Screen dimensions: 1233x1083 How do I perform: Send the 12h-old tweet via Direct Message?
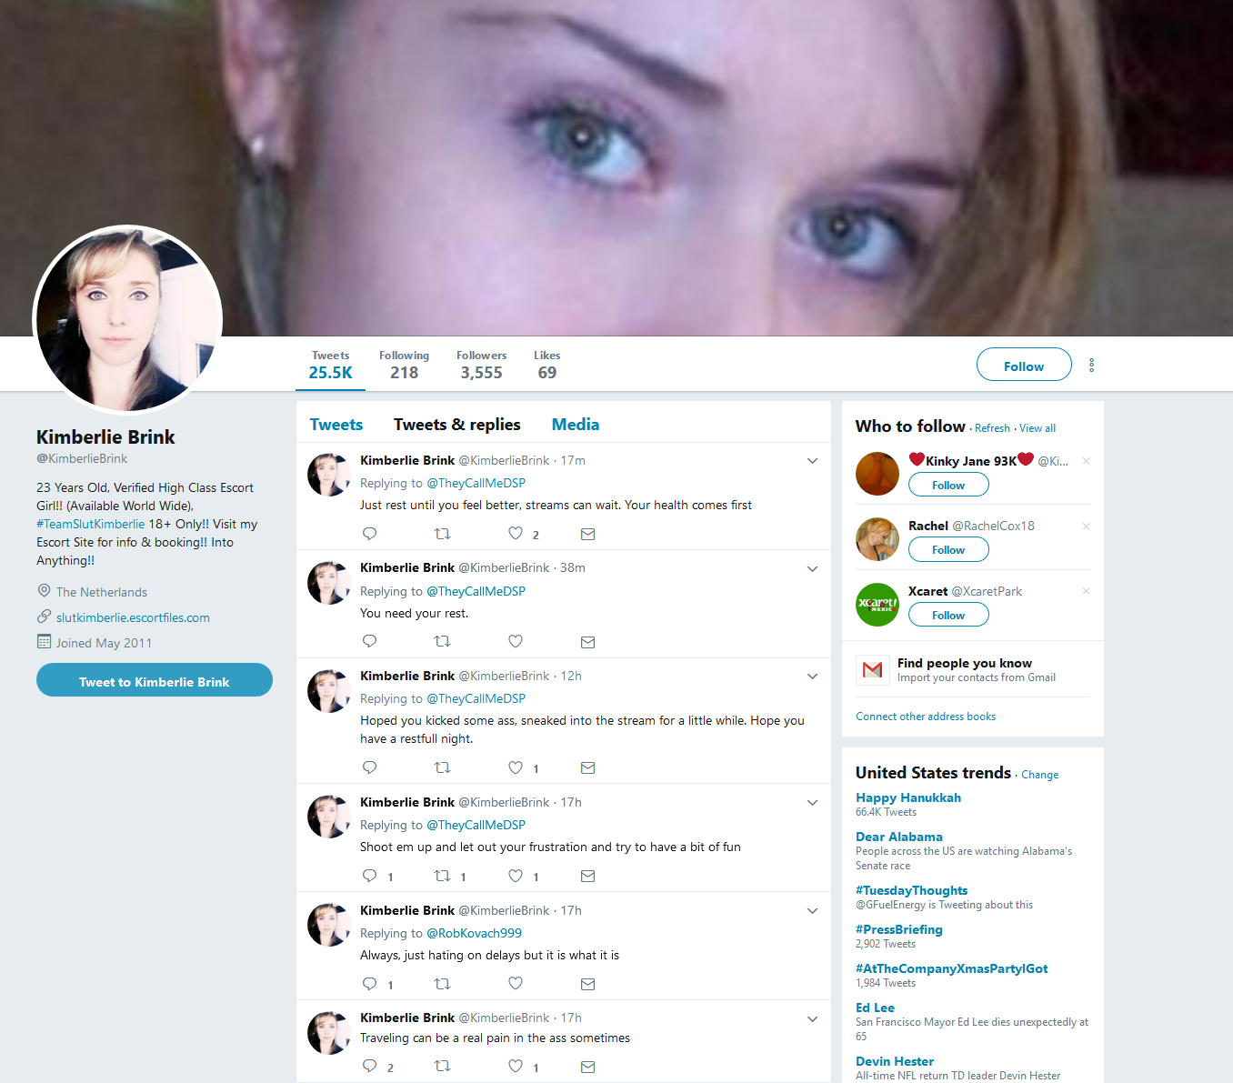[588, 767]
